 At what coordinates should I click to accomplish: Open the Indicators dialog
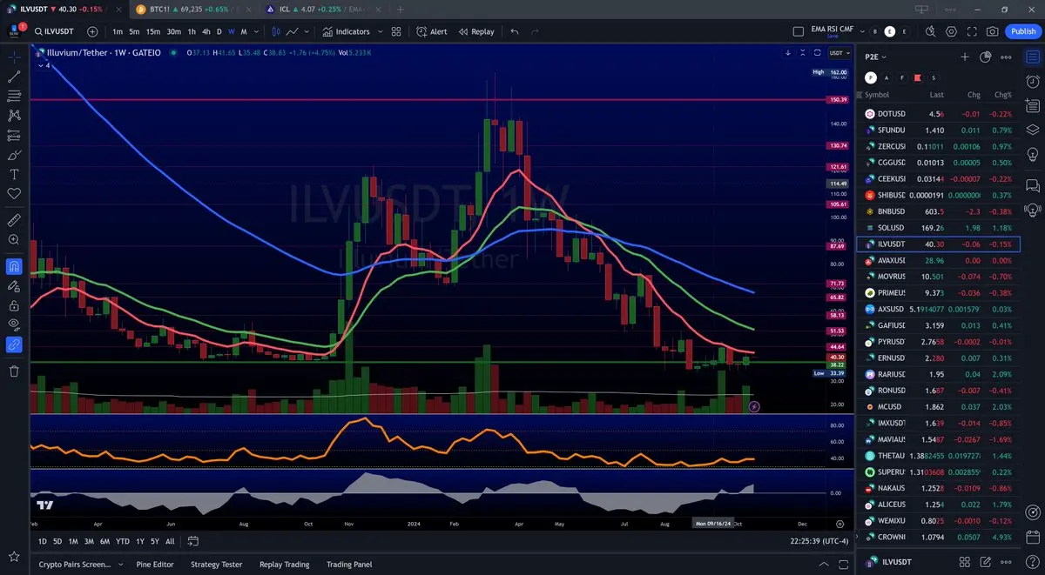pyautogui.click(x=347, y=31)
